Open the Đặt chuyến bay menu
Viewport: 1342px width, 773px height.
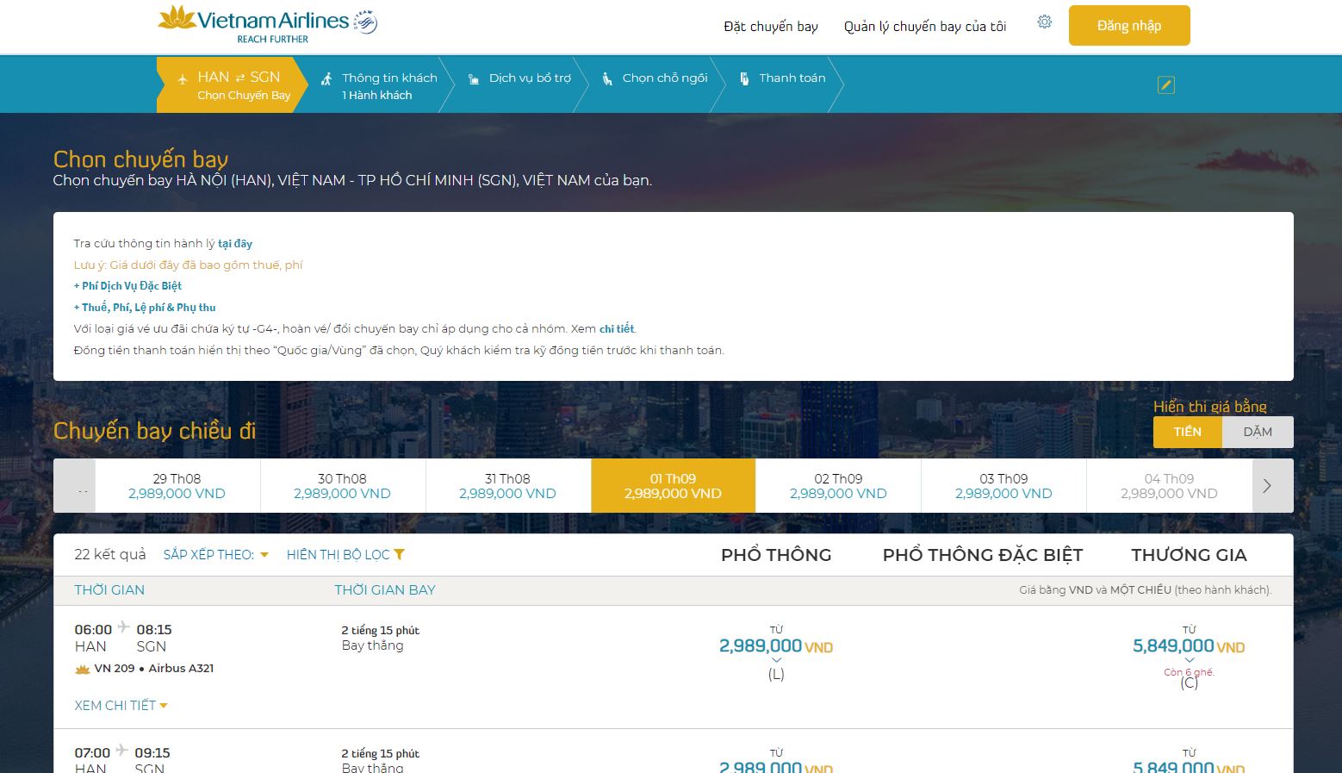(x=772, y=26)
